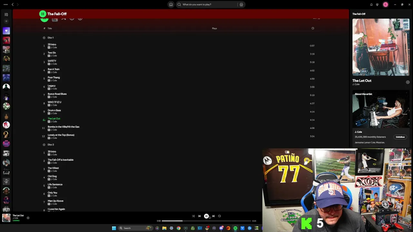Click the Unfollow button for J. Cole
The width and height of the screenshot is (413, 232).
[x=400, y=137]
